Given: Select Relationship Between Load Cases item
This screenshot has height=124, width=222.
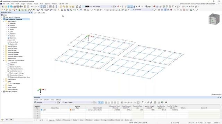Looking at the screenshot, I should (20, 77).
